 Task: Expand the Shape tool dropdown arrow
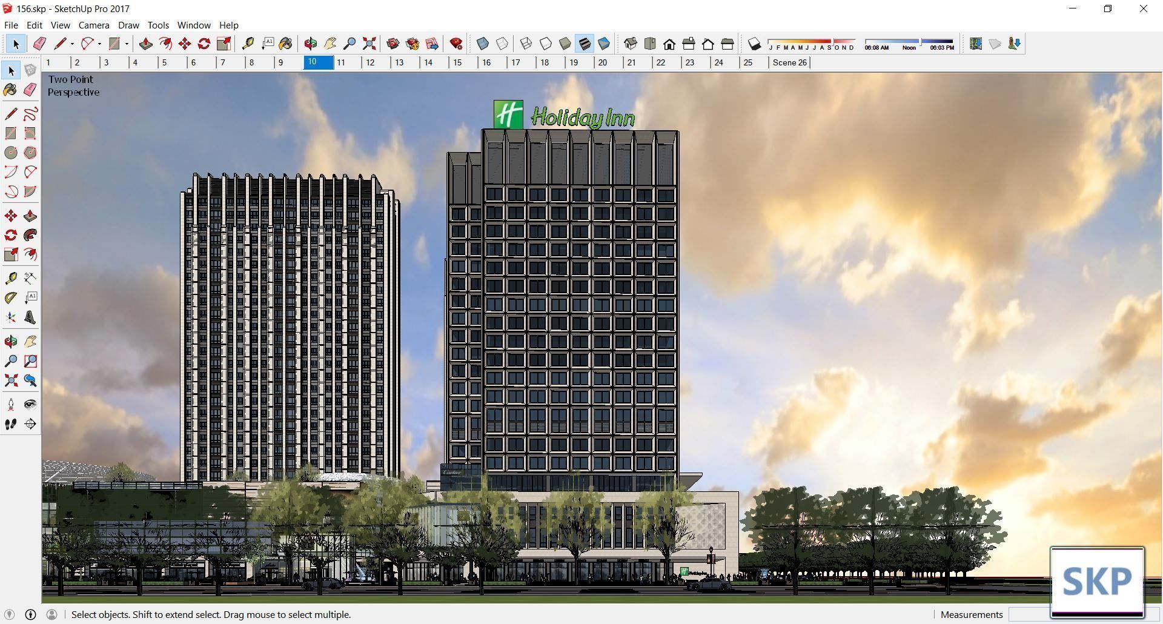[x=127, y=44]
